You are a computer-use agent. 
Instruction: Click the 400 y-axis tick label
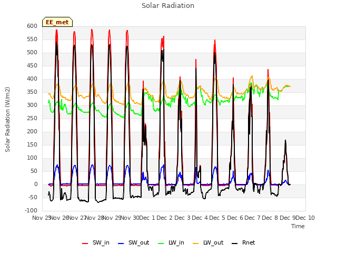[32, 79]
